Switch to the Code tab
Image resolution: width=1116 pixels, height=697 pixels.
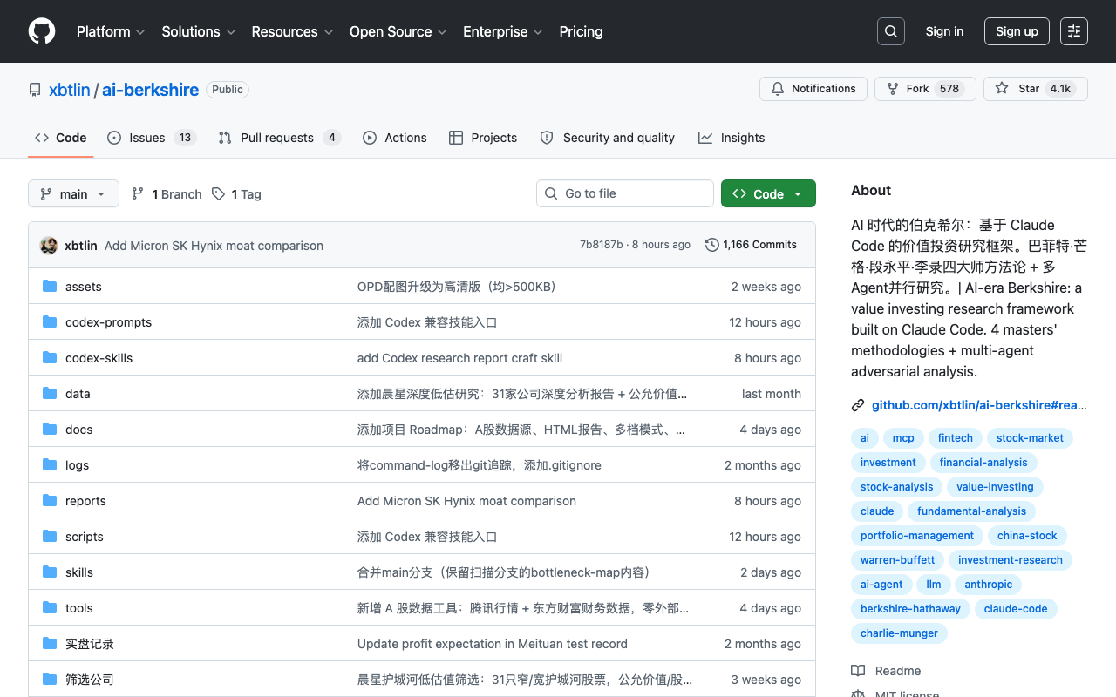click(61, 138)
